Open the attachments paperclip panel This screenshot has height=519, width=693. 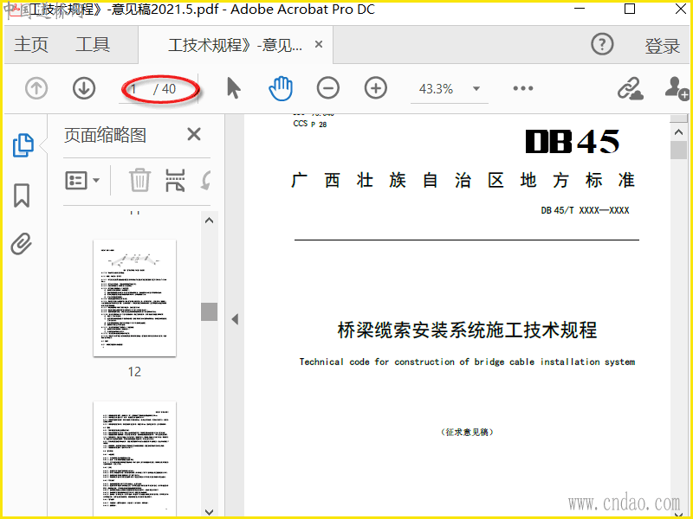[22, 244]
